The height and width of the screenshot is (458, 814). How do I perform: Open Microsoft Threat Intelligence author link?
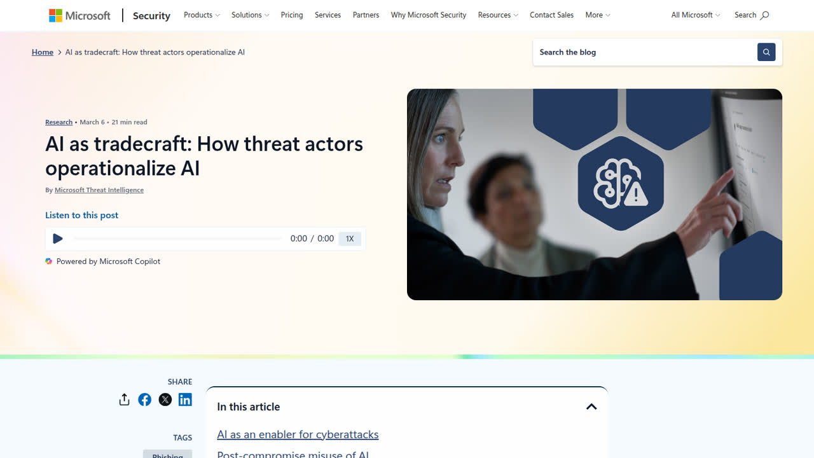99,190
